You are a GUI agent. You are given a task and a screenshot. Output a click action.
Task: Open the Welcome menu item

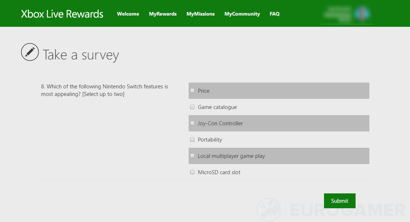128,14
